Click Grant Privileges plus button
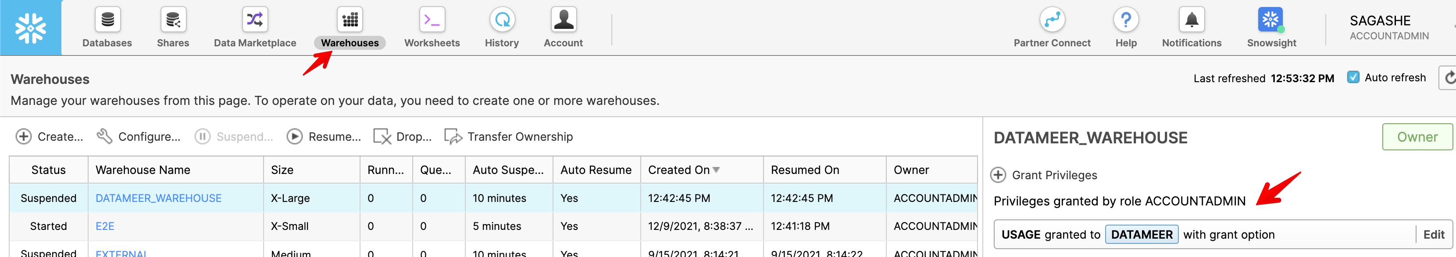This screenshot has height=257, width=1456. click(998, 175)
